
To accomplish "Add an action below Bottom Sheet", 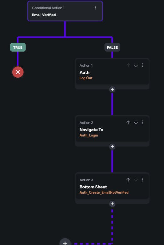I will tap(112, 204).
